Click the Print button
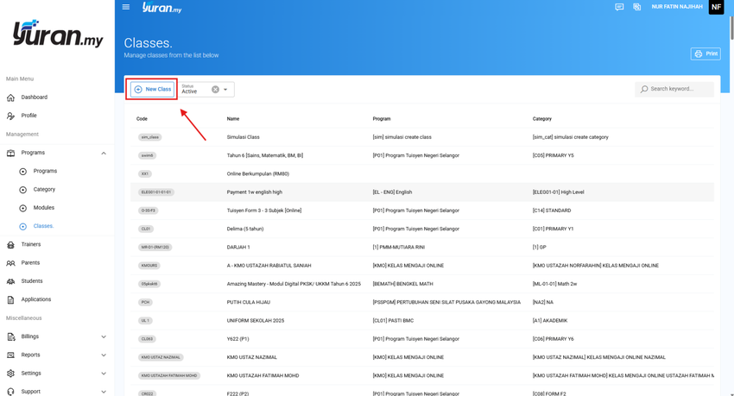 pyautogui.click(x=706, y=53)
